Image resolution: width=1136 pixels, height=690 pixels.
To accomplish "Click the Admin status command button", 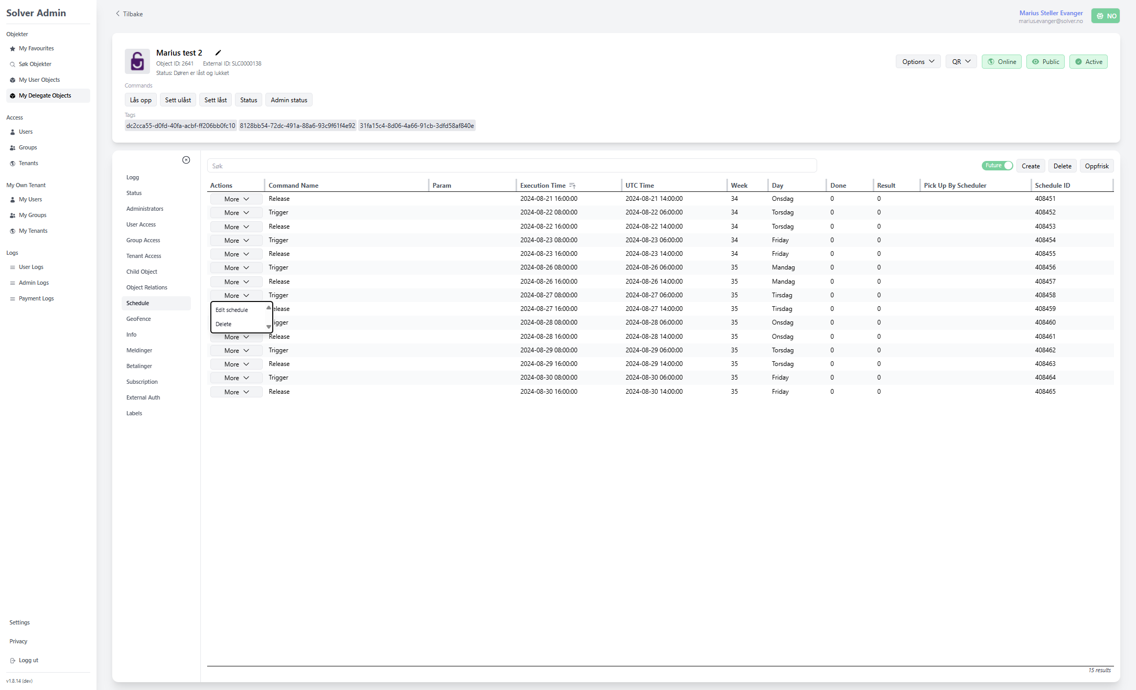I will [289, 100].
